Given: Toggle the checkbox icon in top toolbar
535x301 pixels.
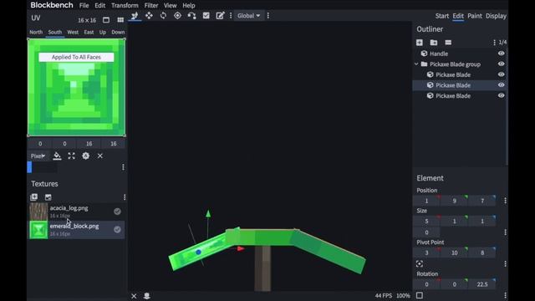Looking at the screenshot, I should point(206,16).
